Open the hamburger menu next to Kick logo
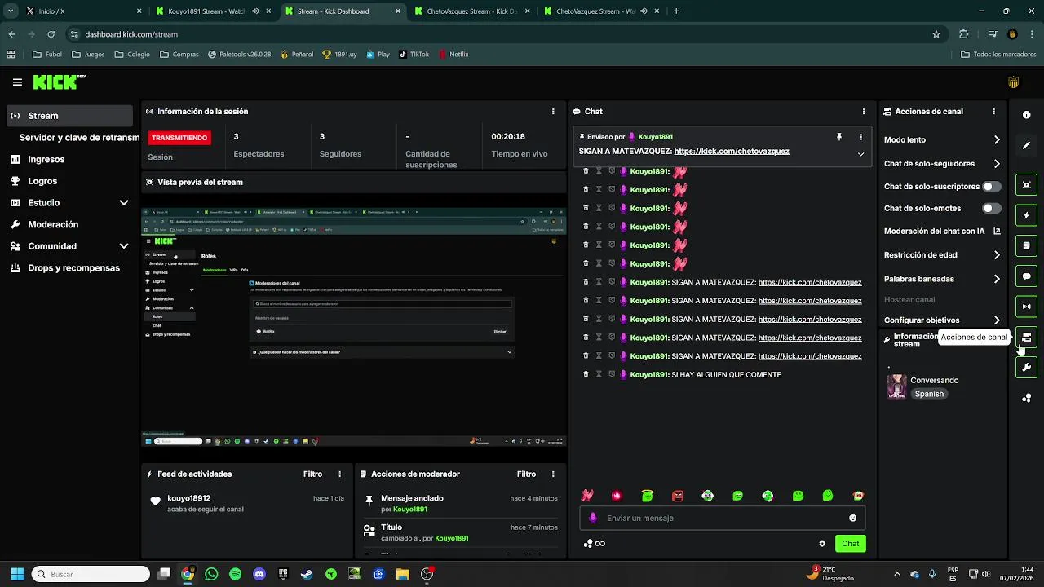1044x587 pixels. click(17, 82)
